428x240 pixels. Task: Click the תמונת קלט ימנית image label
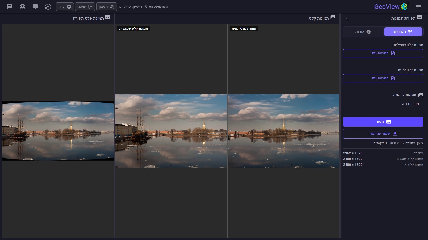[x=244, y=29]
